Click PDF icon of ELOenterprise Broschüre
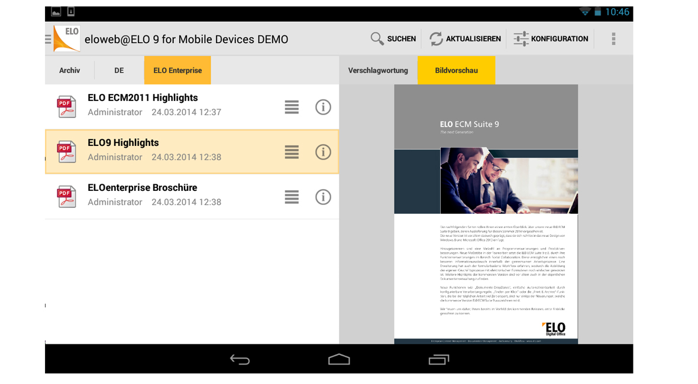 pos(66,197)
